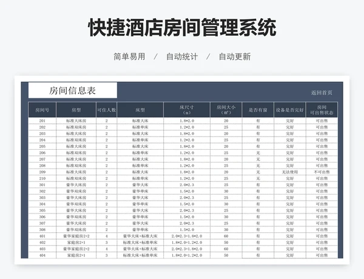Click bed size 2.0*2.3+1.8*2.0 in row 401
Screen dimensions: 364x279
coord(187,236)
